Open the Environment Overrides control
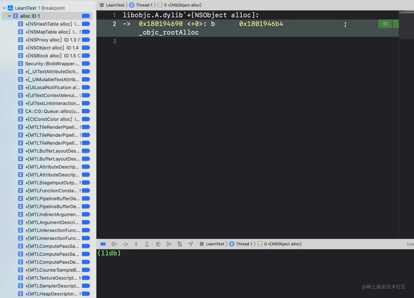The width and height of the screenshot is (414, 298). click(180, 244)
